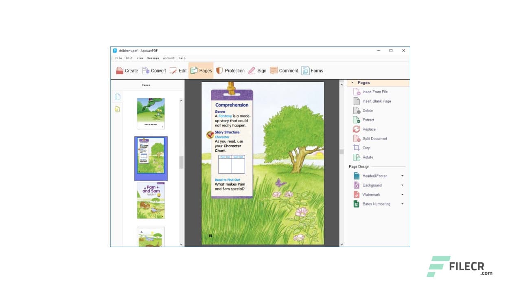Open the File menu
This screenshot has height=293, width=521.
tap(118, 58)
